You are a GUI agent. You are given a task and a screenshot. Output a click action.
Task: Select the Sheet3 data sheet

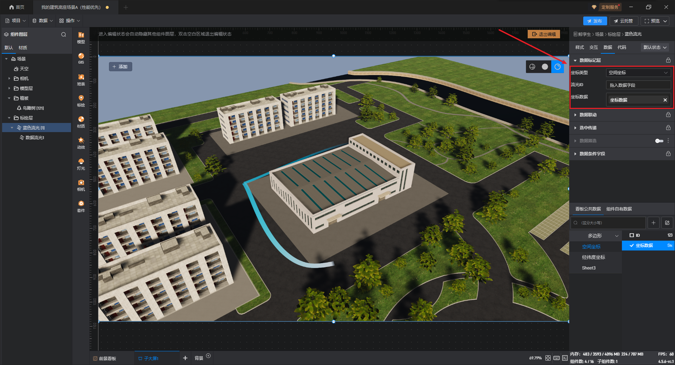[x=589, y=268]
